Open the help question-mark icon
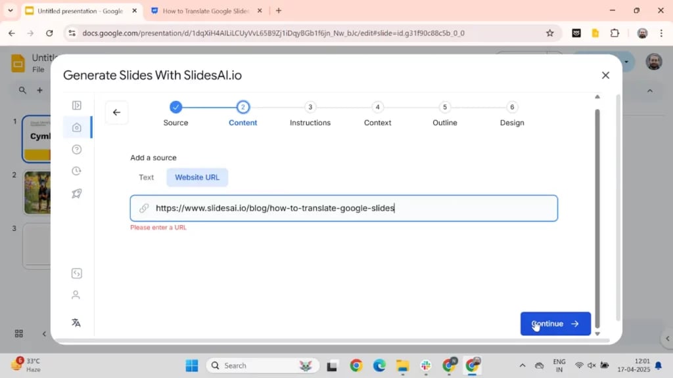 pos(77,149)
